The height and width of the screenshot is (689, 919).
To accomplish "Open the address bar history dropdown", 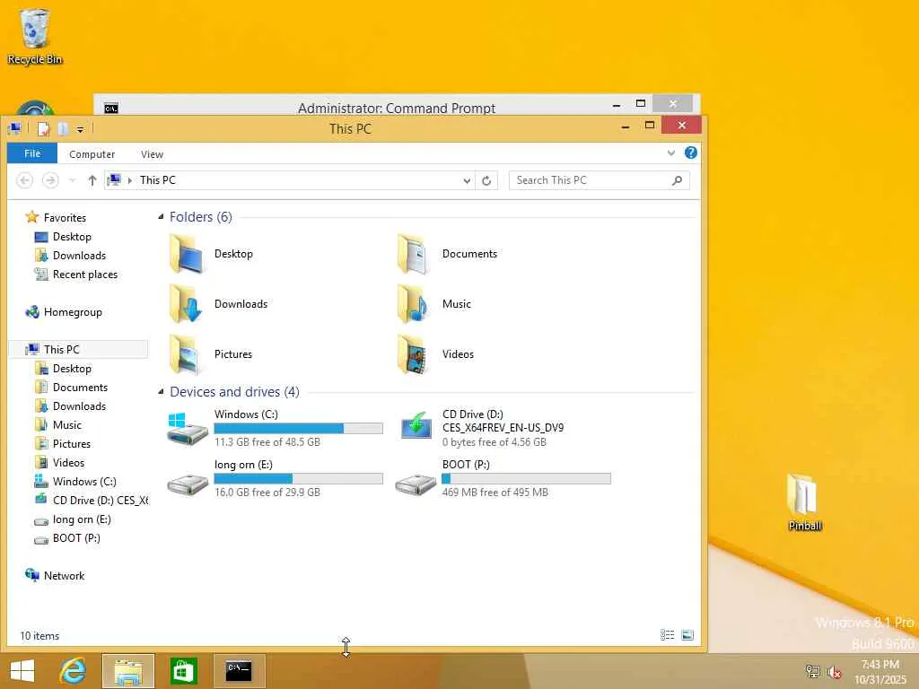I will (467, 180).
